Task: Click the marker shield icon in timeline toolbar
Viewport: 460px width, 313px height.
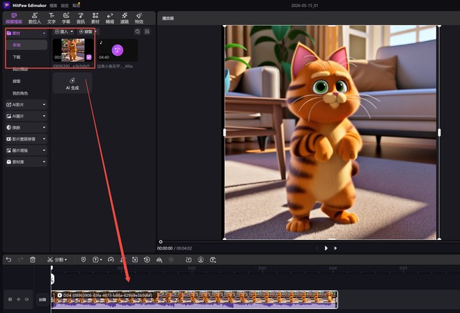Action: point(84,259)
